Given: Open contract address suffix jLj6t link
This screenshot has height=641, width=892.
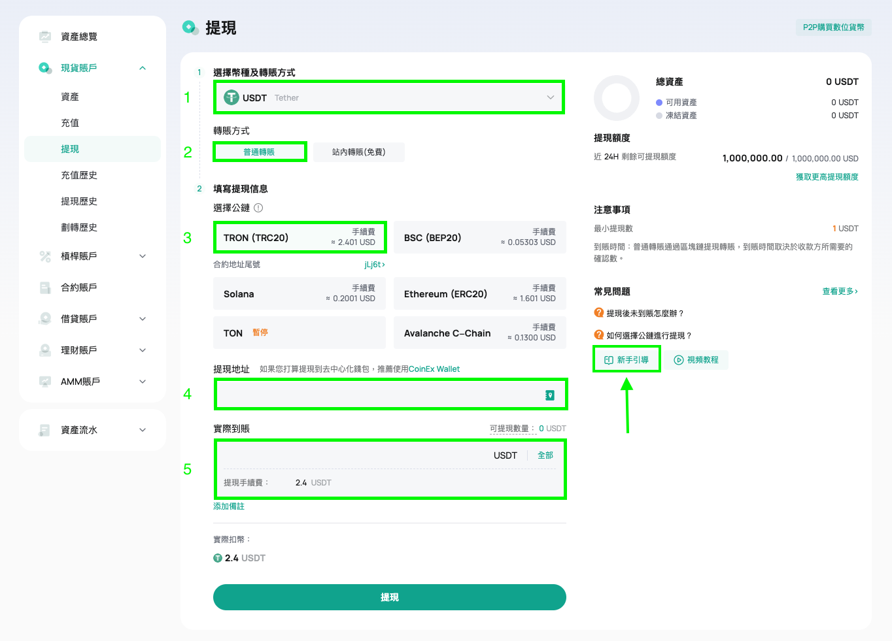Looking at the screenshot, I should click(375, 265).
